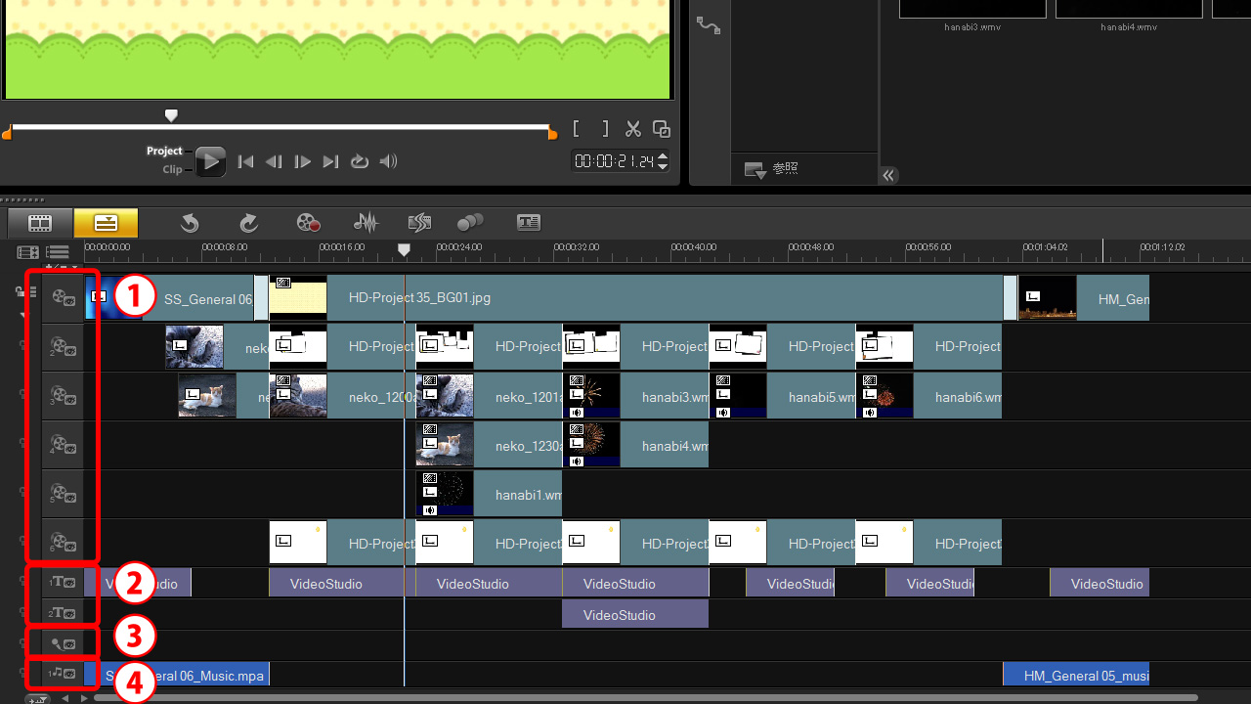Increase timecode with up stepper arrow
Screen dimensions: 1251x704
(x=663, y=156)
